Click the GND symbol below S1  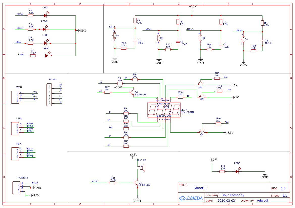click(115, 60)
